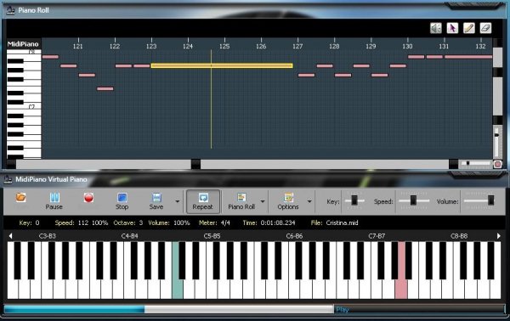Click measure 123 on the ruler

pyautogui.click(x=151, y=46)
